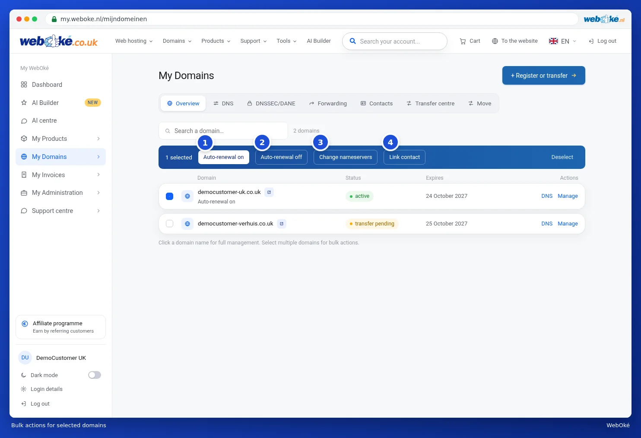Click Deselect in the bulk action bar
This screenshot has width=641, height=438.
562,157
